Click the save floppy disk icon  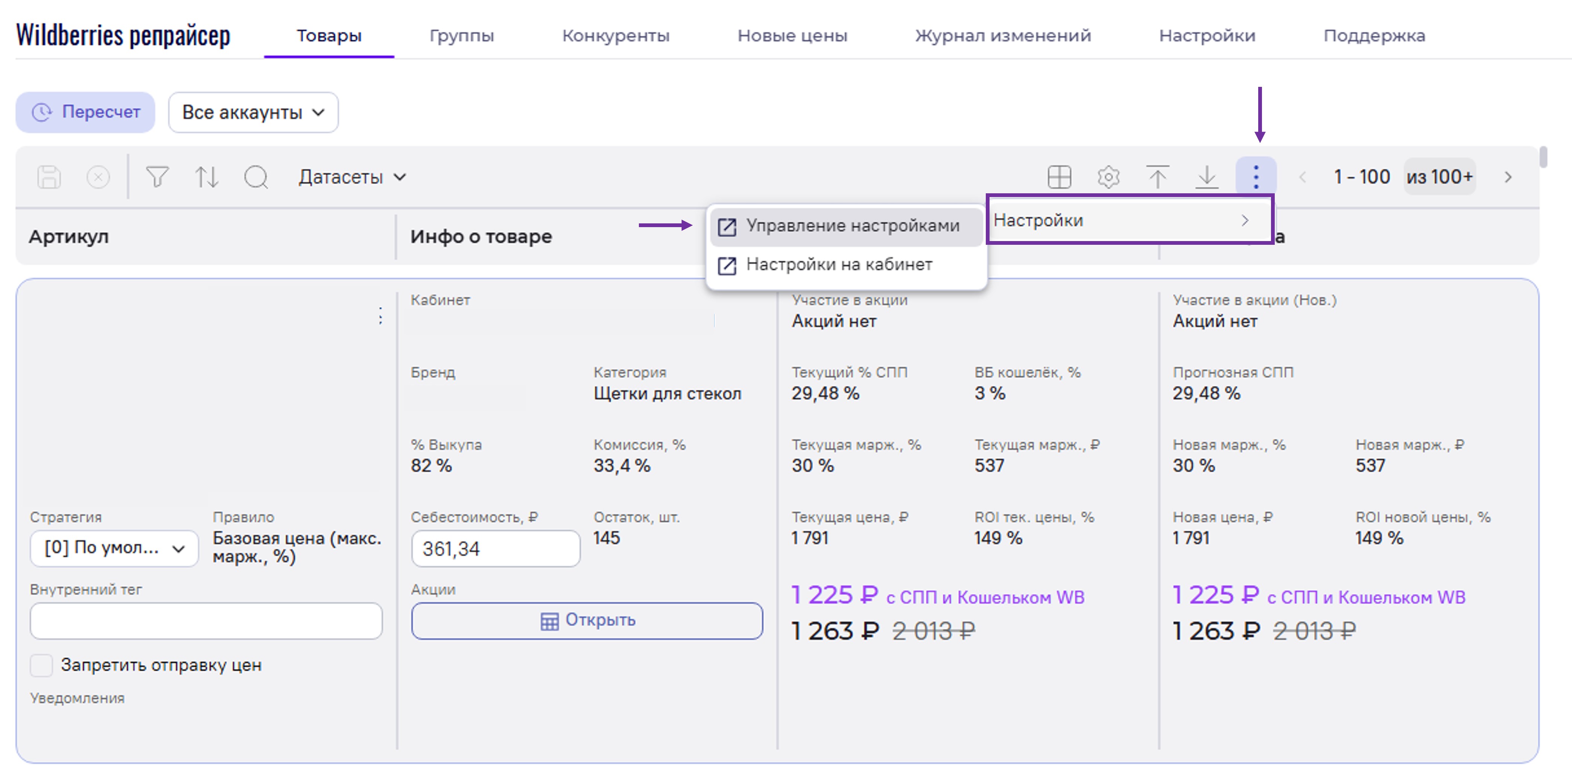[x=49, y=177]
